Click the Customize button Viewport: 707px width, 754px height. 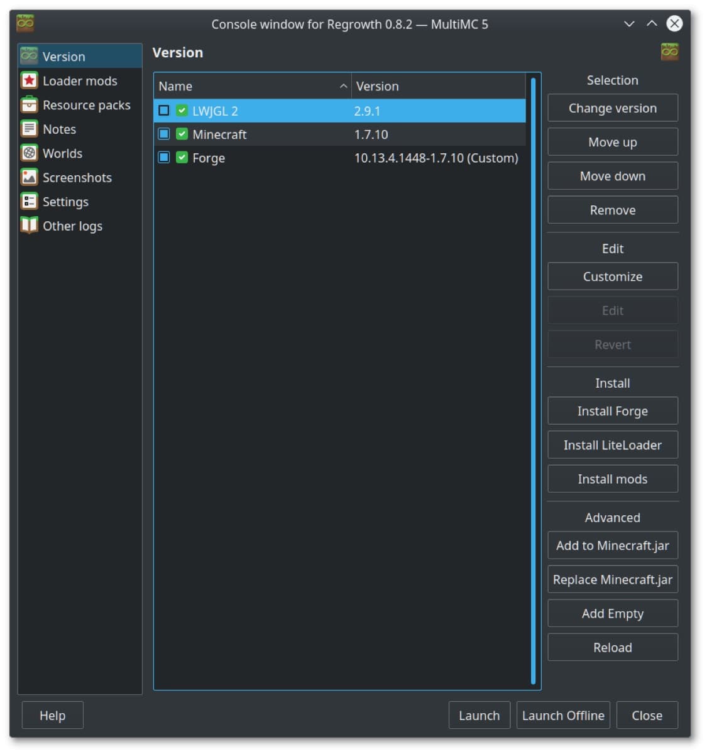tap(613, 276)
